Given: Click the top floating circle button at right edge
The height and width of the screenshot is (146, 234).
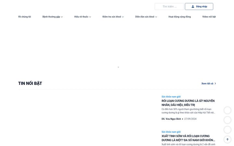Looking at the screenshot, I should 227,110.
